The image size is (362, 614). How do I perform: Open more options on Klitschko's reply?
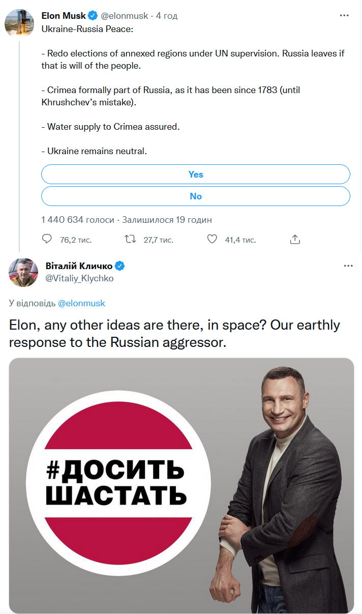[348, 265]
